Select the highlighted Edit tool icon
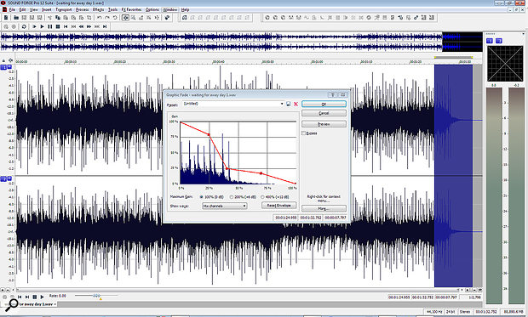This screenshot has height=317, width=528. pyautogui.click(x=125, y=18)
